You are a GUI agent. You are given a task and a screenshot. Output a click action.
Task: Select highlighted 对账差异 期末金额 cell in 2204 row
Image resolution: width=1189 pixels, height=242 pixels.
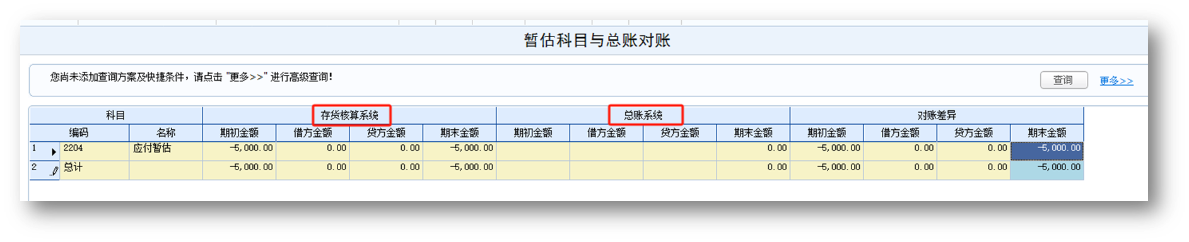click(1047, 151)
